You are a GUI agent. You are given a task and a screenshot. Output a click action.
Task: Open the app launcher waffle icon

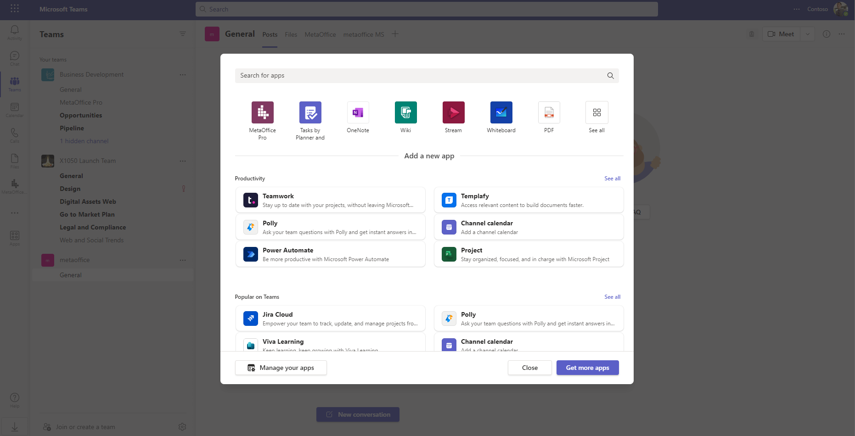tap(15, 9)
